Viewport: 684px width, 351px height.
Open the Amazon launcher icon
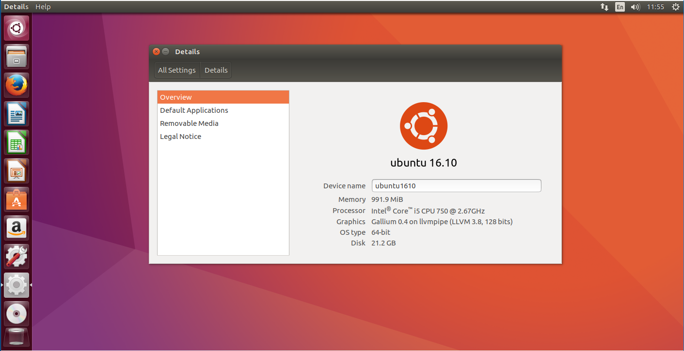pyautogui.click(x=16, y=228)
